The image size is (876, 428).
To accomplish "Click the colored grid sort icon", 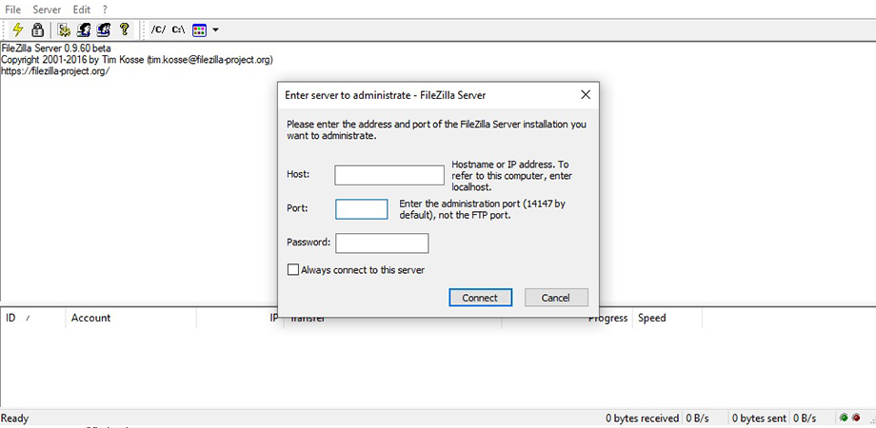I will pyautogui.click(x=199, y=30).
